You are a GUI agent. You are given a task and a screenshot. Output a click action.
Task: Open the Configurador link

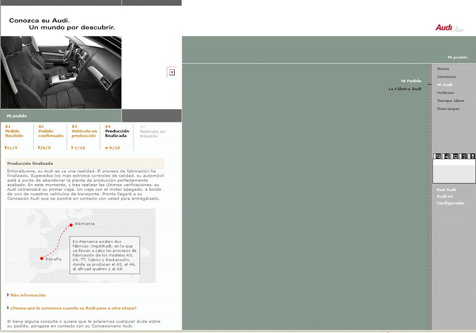(x=451, y=203)
